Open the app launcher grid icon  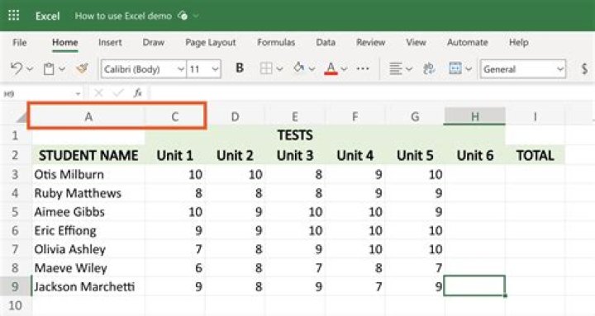(x=14, y=15)
